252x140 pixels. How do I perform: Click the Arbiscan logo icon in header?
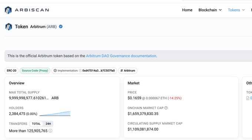[x=8, y=10]
